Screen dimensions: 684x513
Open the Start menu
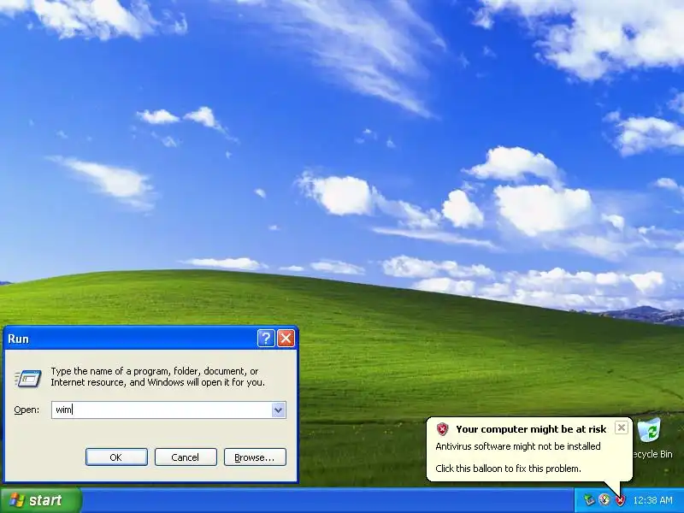(x=40, y=500)
